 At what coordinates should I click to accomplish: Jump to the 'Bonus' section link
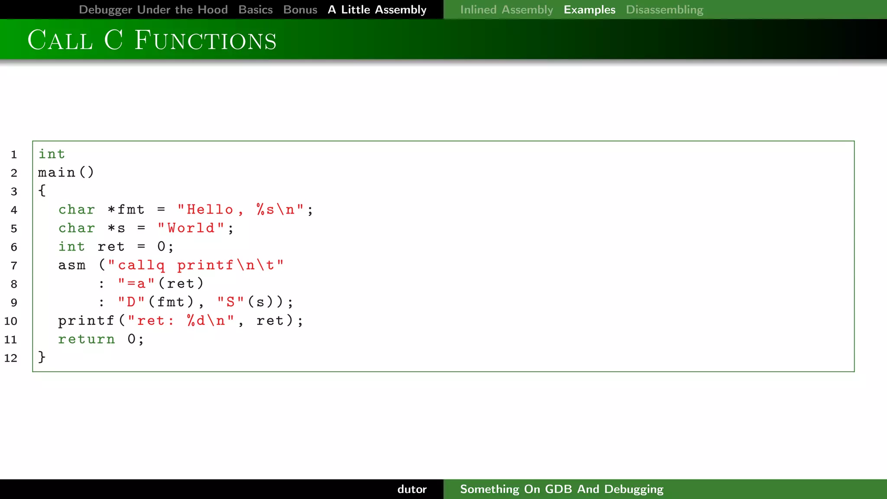point(300,10)
